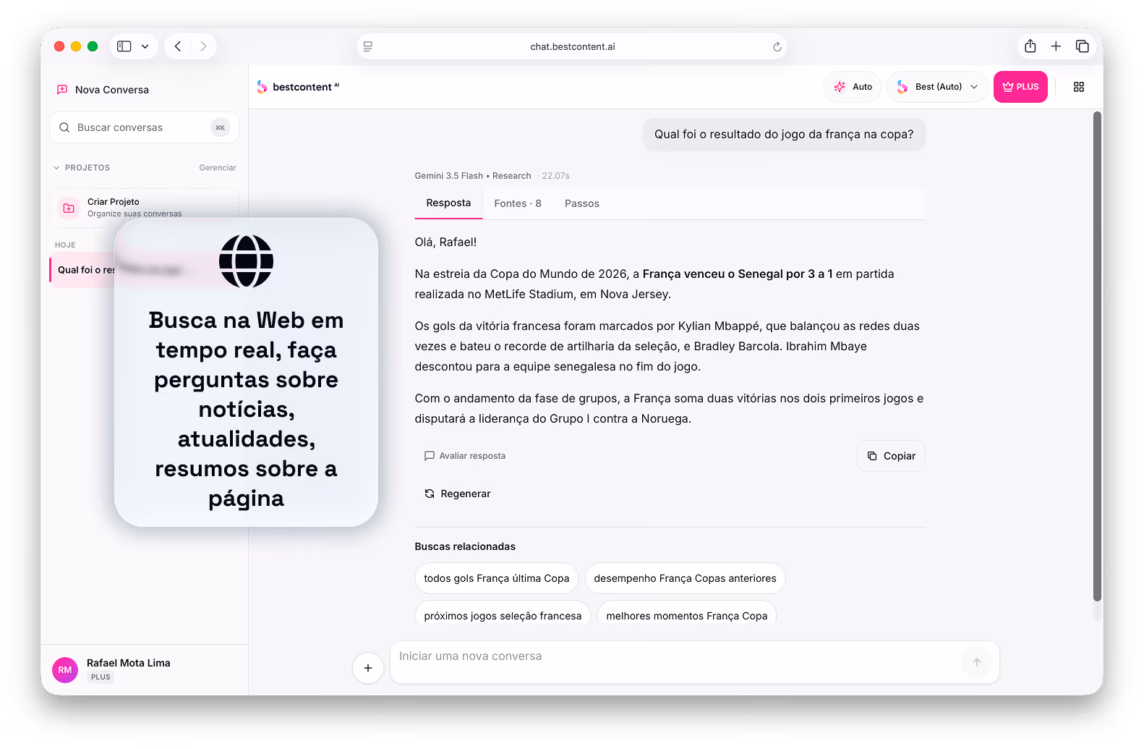Click the bestcontent logo
Image resolution: width=1144 pixels, height=749 pixels.
coord(298,87)
